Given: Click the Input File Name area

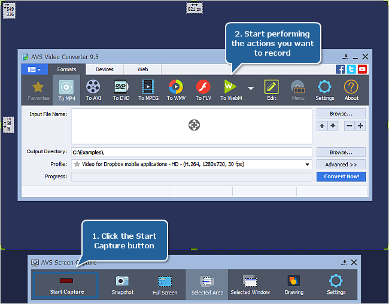Looking at the screenshot, I should pyautogui.click(x=192, y=126).
